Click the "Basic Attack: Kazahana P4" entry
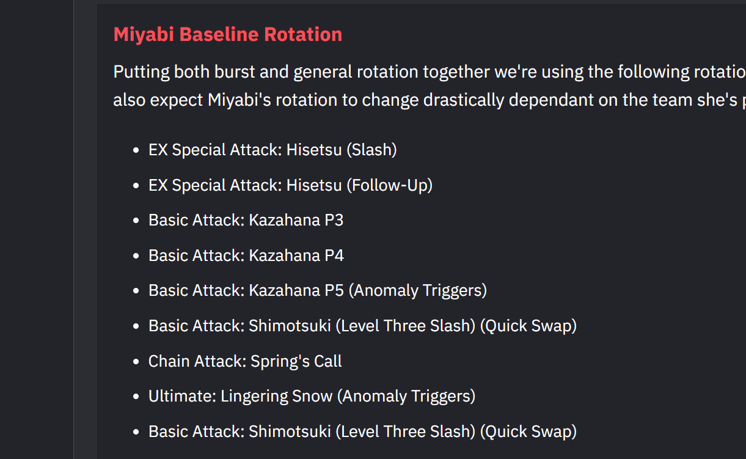Screen dimensions: 746x459 [x=246, y=255]
